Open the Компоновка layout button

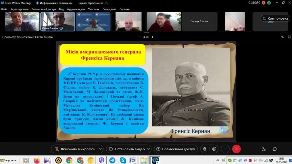(275, 18)
